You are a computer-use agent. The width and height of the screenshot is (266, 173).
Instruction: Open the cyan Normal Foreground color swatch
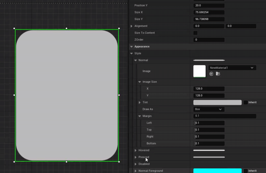point(217,171)
